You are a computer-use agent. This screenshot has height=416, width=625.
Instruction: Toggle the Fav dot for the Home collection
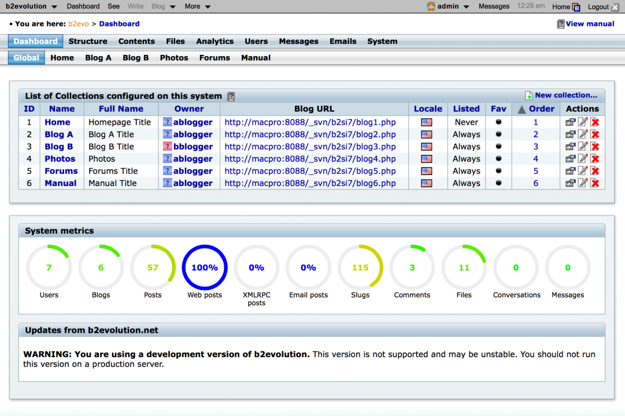498,122
